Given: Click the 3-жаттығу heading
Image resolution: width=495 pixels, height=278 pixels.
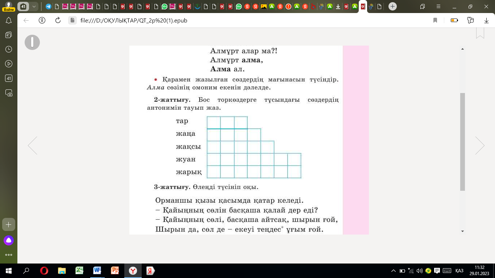Looking at the screenshot, I should pos(172,187).
